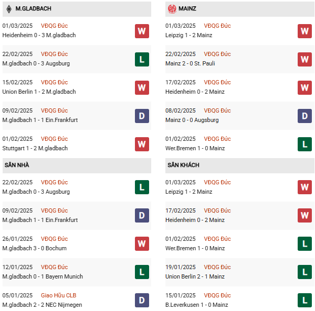Click W badge for M.gladbach 3 - 0 Bochum
This screenshot has height=311, width=315.
point(142,244)
